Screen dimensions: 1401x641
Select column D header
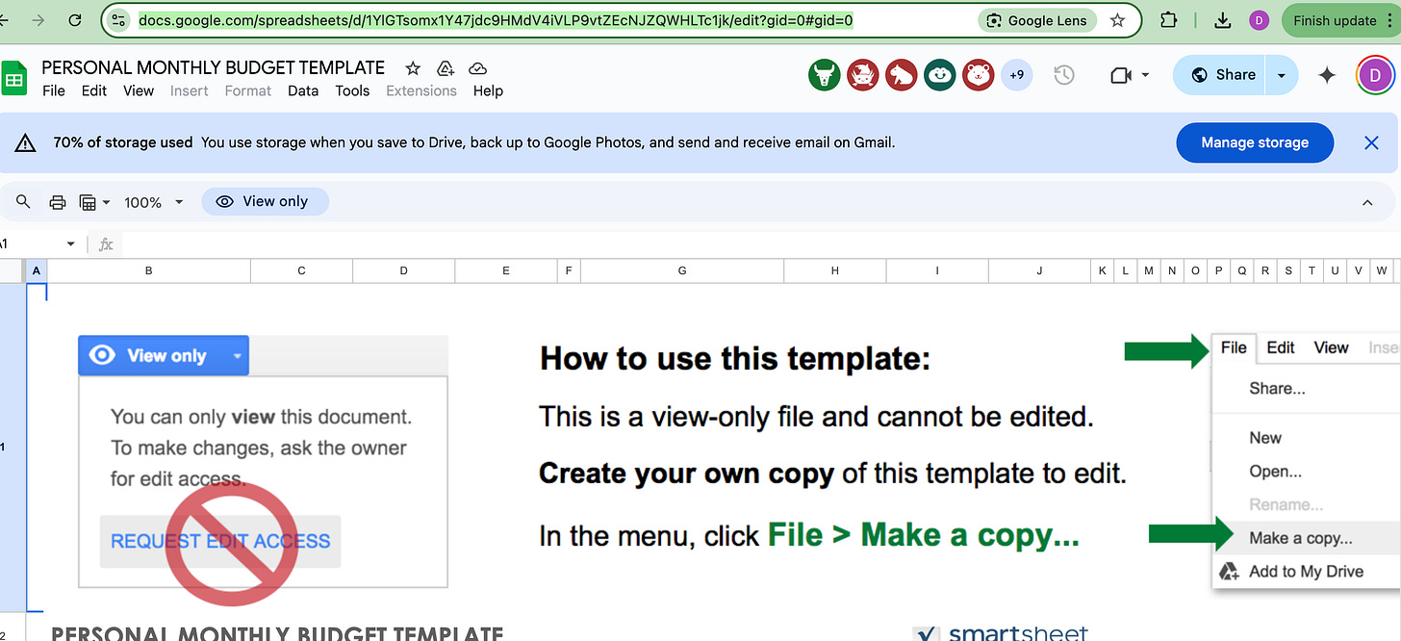click(403, 271)
